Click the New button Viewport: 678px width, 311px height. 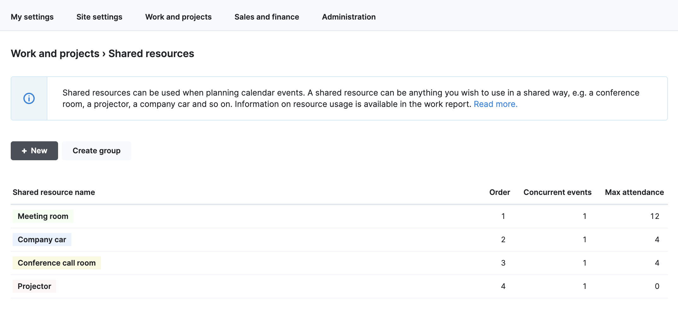pyautogui.click(x=34, y=151)
